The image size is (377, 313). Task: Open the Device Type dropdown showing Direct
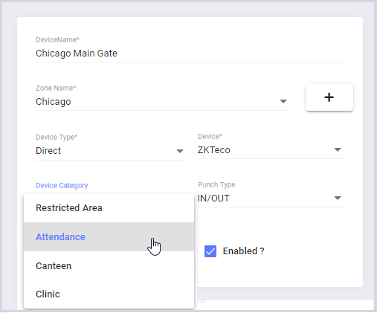click(x=112, y=151)
